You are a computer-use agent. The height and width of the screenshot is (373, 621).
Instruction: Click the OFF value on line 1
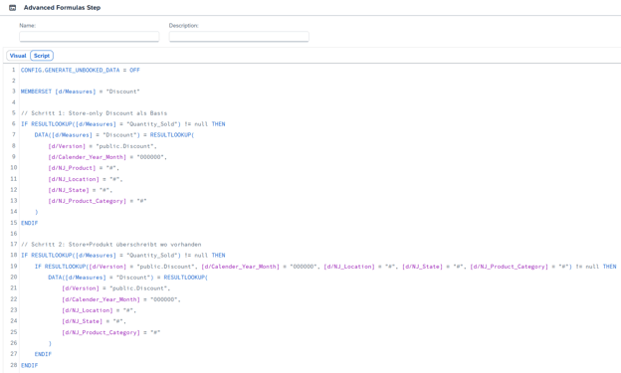pos(134,70)
